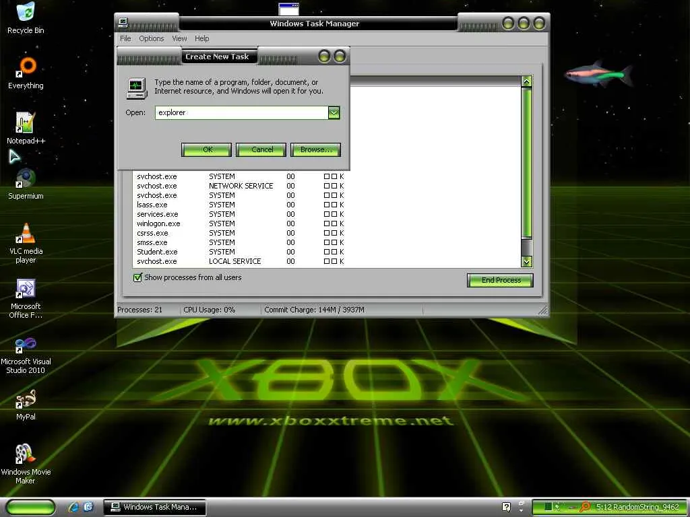Click the Open text field containing explorer
Screen dimensions: 690x517
pyautogui.click(x=242, y=112)
